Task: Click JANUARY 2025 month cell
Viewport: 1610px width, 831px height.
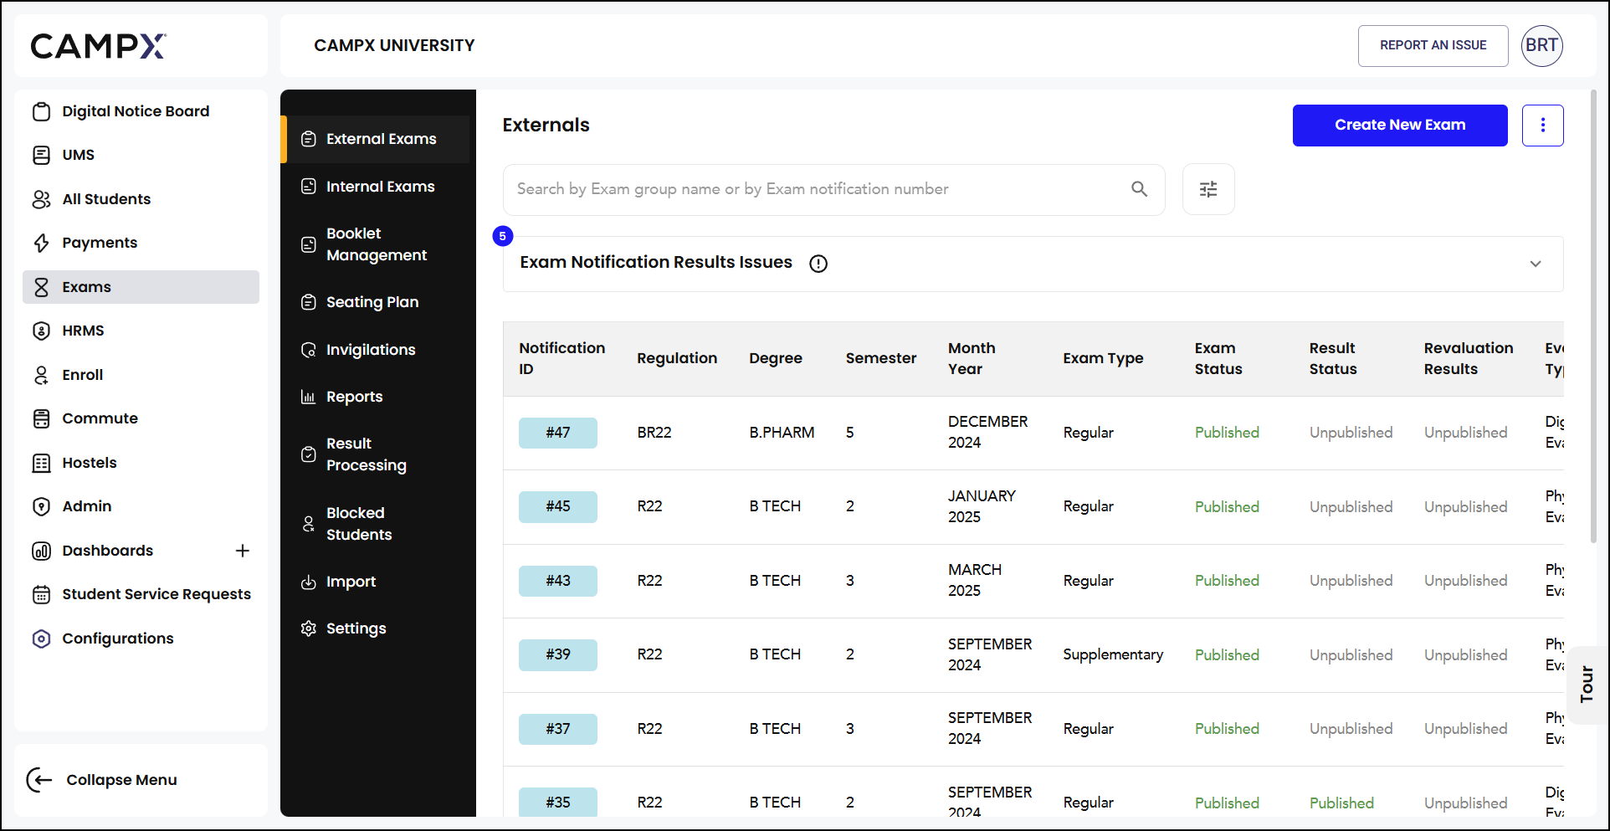Action: pyautogui.click(x=982, y=506)
